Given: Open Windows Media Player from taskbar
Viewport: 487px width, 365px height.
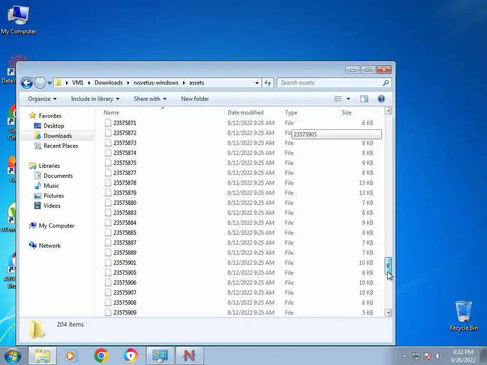Looking at the screenshot, I should click(x=71, y=355).
